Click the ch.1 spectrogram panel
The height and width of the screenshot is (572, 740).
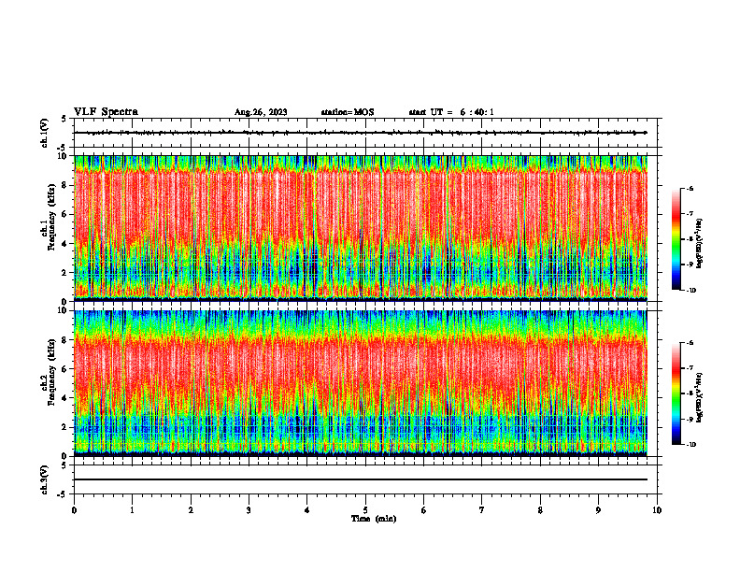click(x=361, y=228)
